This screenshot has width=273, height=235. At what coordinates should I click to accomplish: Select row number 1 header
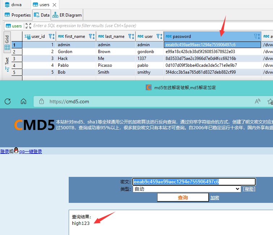coord(17,45)
